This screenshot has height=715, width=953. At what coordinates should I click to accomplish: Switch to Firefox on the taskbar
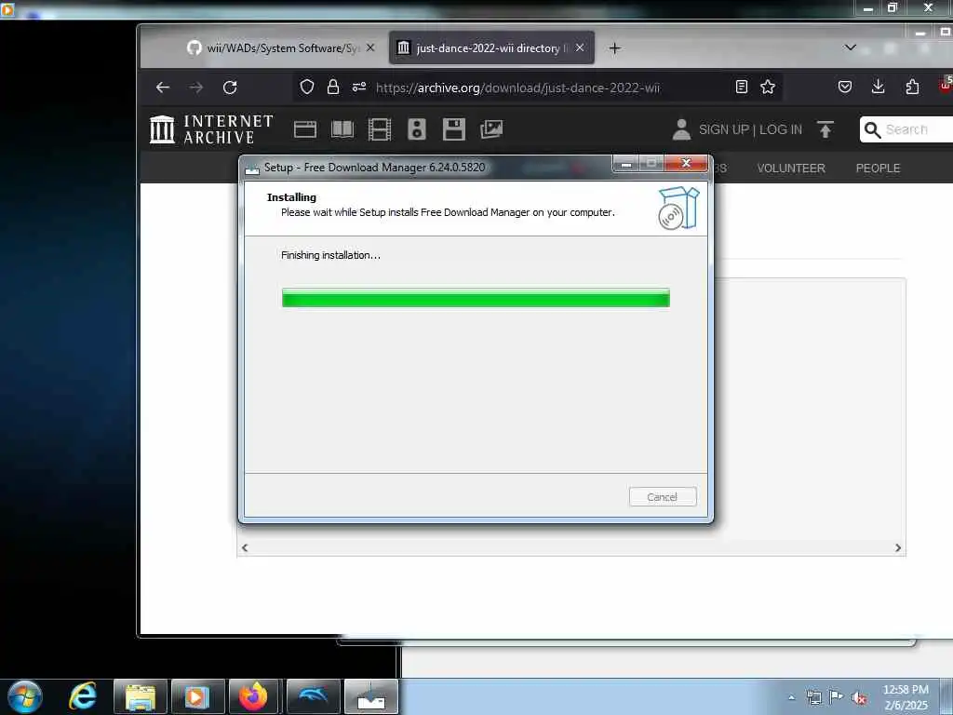255,697
